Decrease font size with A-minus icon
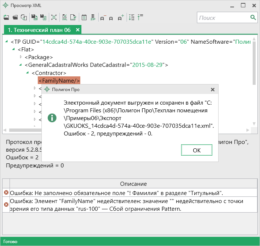Viewport: 260px width, 246px height. click(103, 17)
